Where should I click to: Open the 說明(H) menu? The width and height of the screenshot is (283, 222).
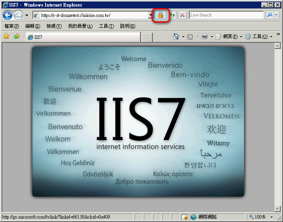(128, 26)
